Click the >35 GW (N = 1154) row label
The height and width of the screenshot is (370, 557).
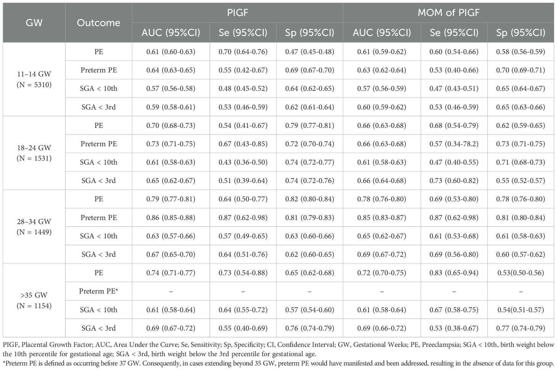point(34,300)
